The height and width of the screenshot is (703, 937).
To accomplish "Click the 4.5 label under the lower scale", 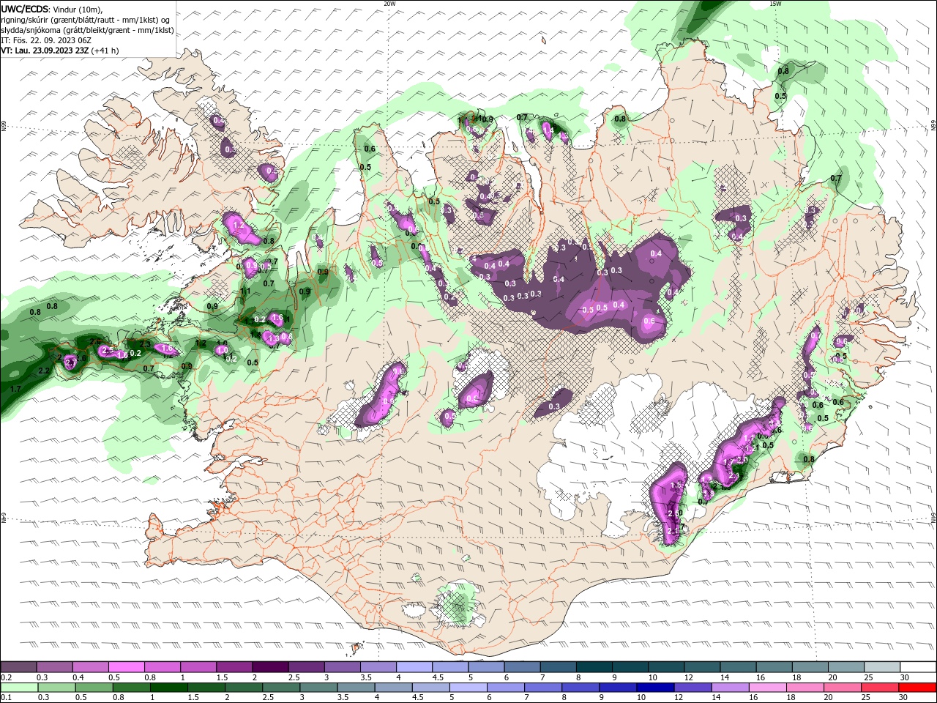I will tap(419, 698).
